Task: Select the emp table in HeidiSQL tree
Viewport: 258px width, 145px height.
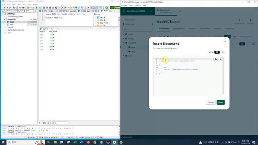Action: click(x=11, y=25)
